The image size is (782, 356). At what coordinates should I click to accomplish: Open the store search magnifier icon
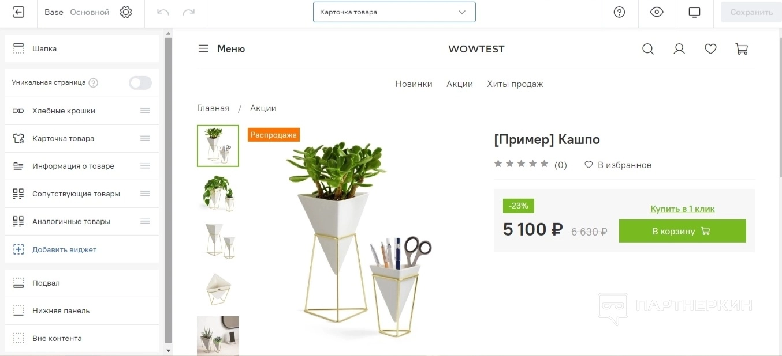[648, 49]
